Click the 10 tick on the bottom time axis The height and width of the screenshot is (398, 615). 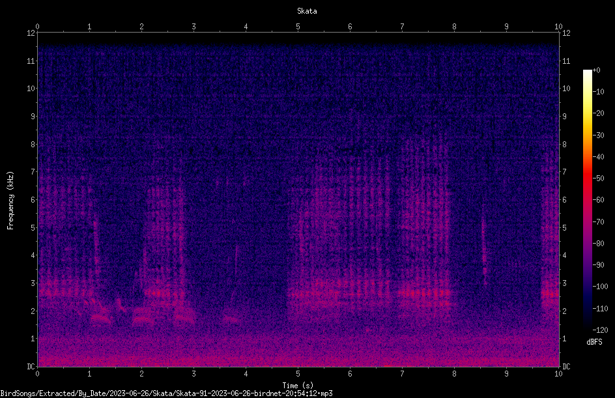(558, 374)
